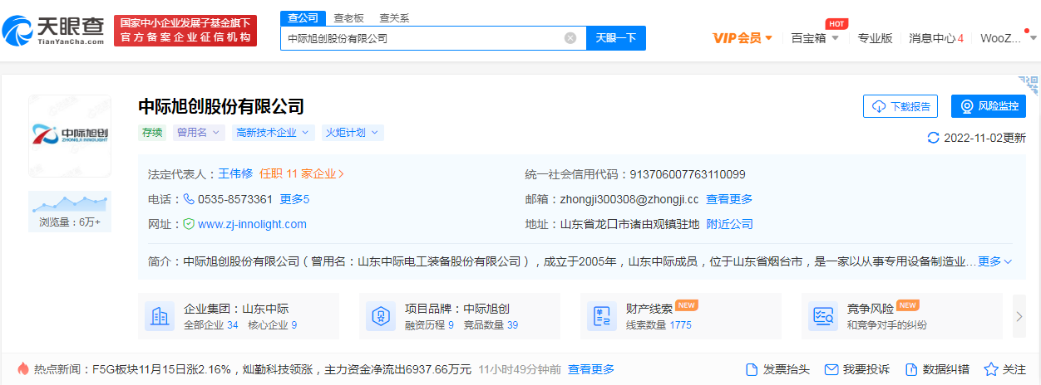Expand the 火炬计划 tag dropdown
This screenshot has width=1041, height=385.
(353, 132)
